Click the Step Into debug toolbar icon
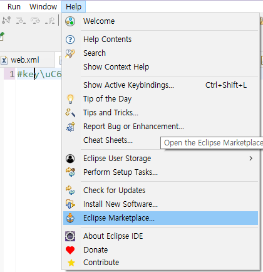Image resolution: width=263 pixels, height=272 pixels. coord(21,21)
